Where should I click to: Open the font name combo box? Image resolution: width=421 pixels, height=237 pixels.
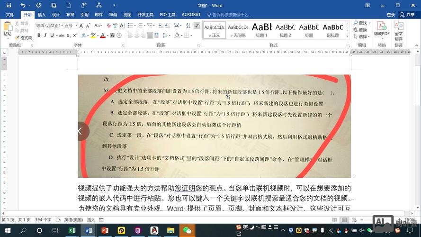49,26
